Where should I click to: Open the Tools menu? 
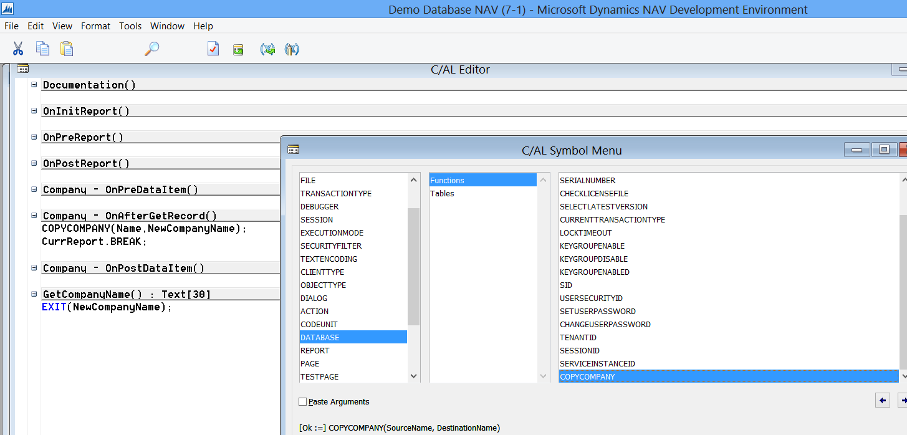coord(130,26)
